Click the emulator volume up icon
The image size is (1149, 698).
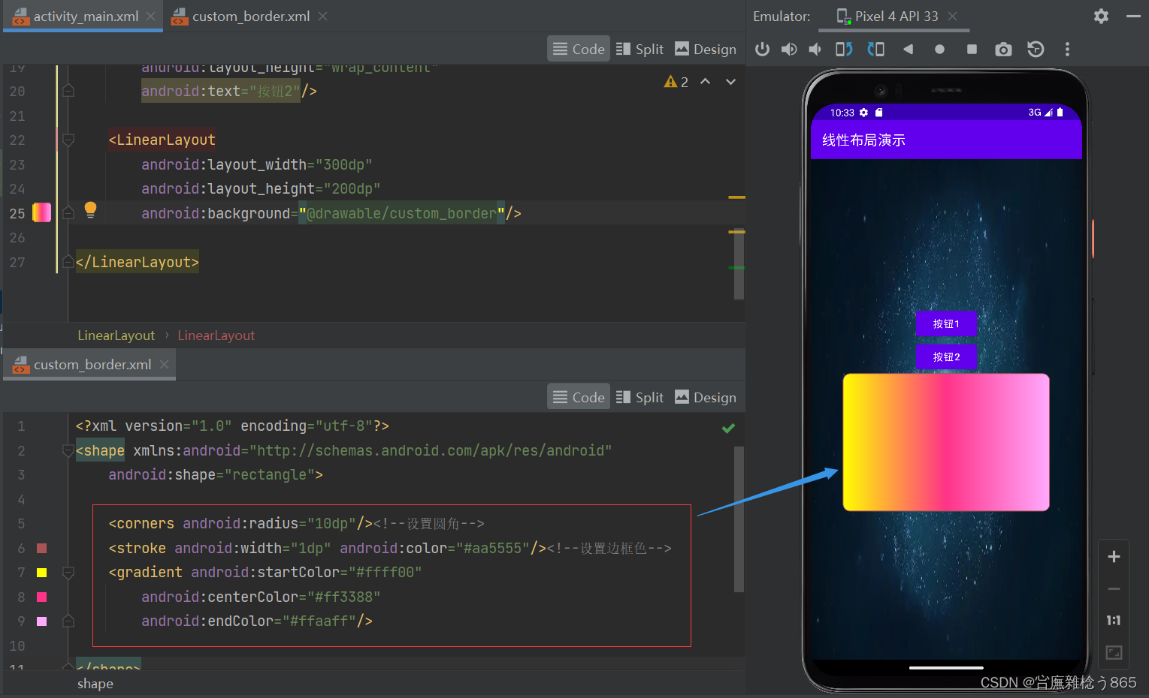point(789,49)
